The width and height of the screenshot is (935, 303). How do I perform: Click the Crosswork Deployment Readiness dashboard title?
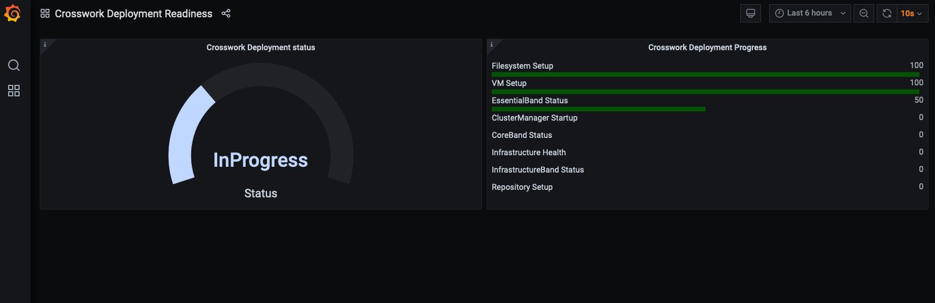[133, 13]
